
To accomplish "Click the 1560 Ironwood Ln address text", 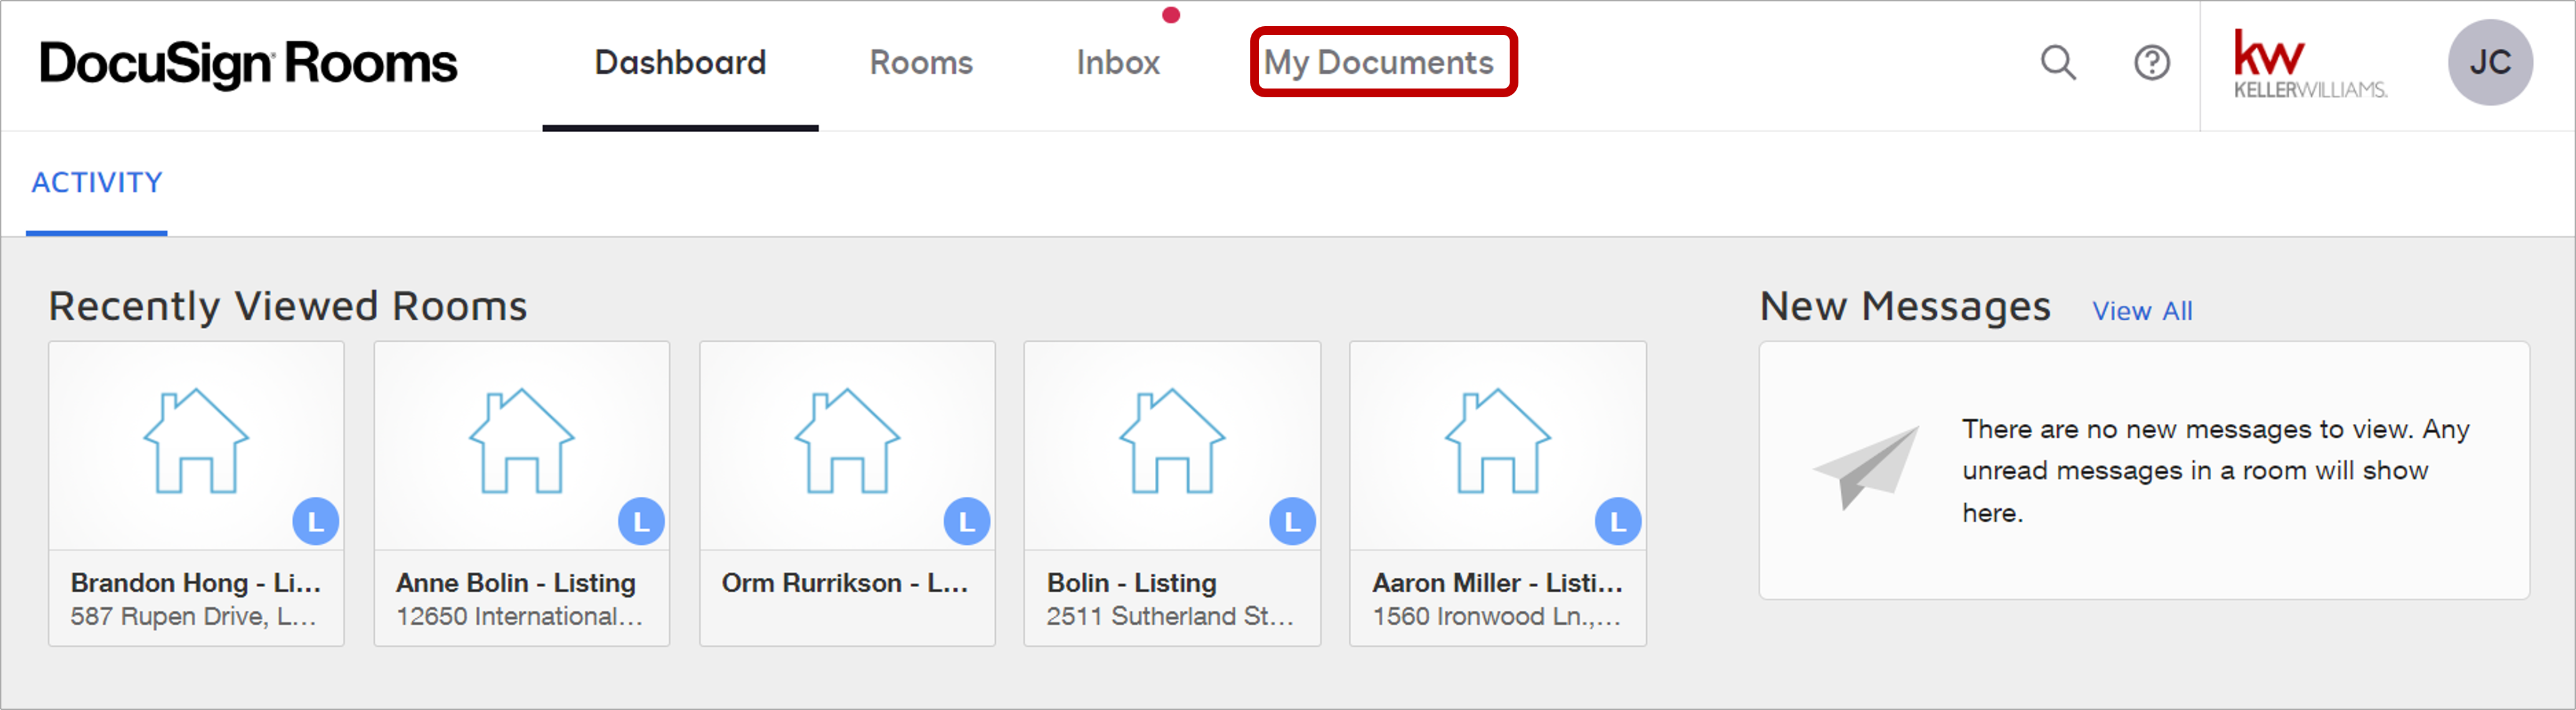I will 1496,617.
